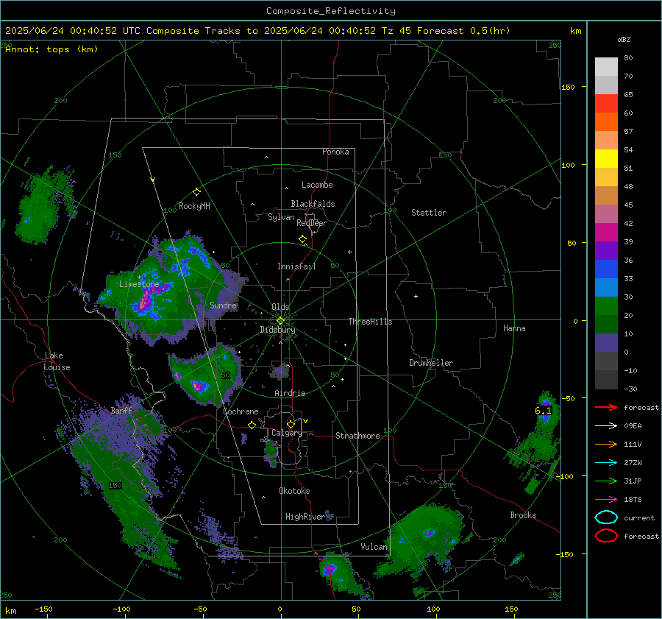Click the blue 33 dBZ color swatch
This screenshot has width=662, height=619.
point(606,269)
